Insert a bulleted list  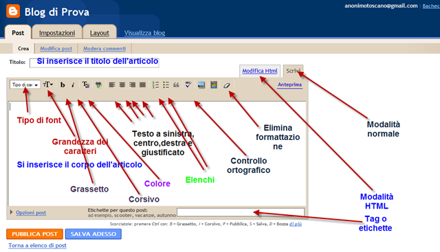(166, 84)
